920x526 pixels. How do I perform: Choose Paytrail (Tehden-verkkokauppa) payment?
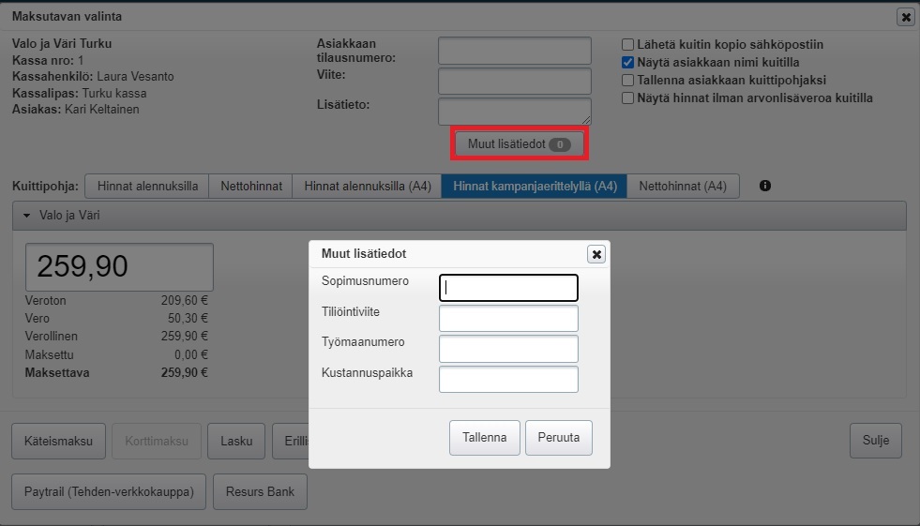click(x=109, y=491)
